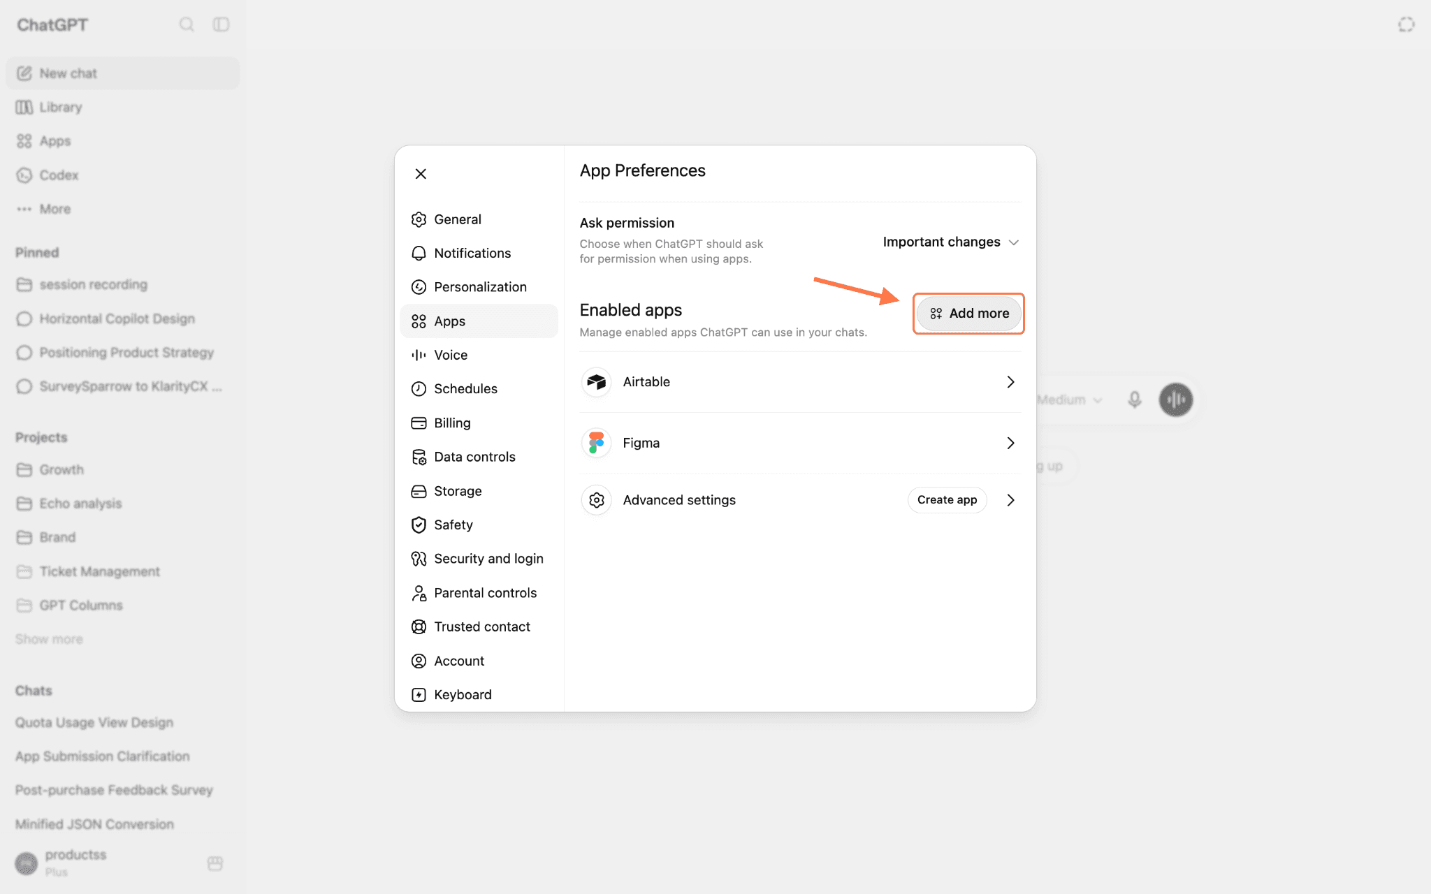Viewport: 1431px width, 894px height.
Task: Expand the Advanced settings chevron
Action: coord(1010,500)
